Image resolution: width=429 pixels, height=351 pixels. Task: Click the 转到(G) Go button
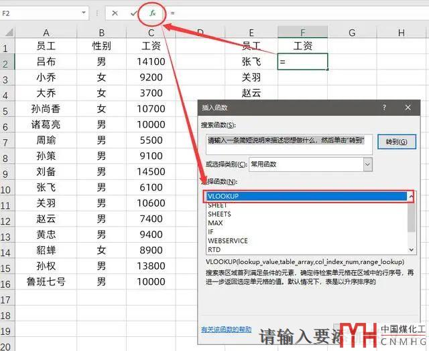[396, 142]
